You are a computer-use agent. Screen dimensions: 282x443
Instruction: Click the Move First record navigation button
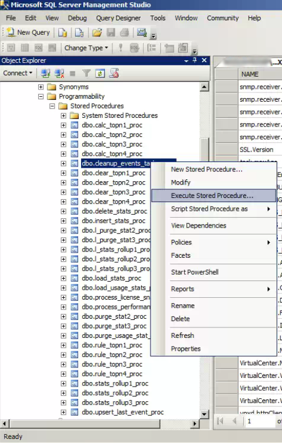[220, 422]
